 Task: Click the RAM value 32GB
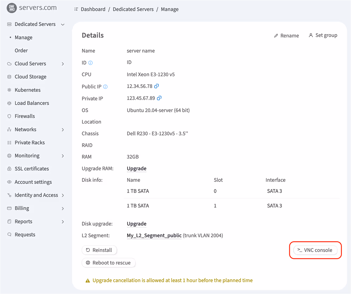pyautogui.click(x=133, y=157)
